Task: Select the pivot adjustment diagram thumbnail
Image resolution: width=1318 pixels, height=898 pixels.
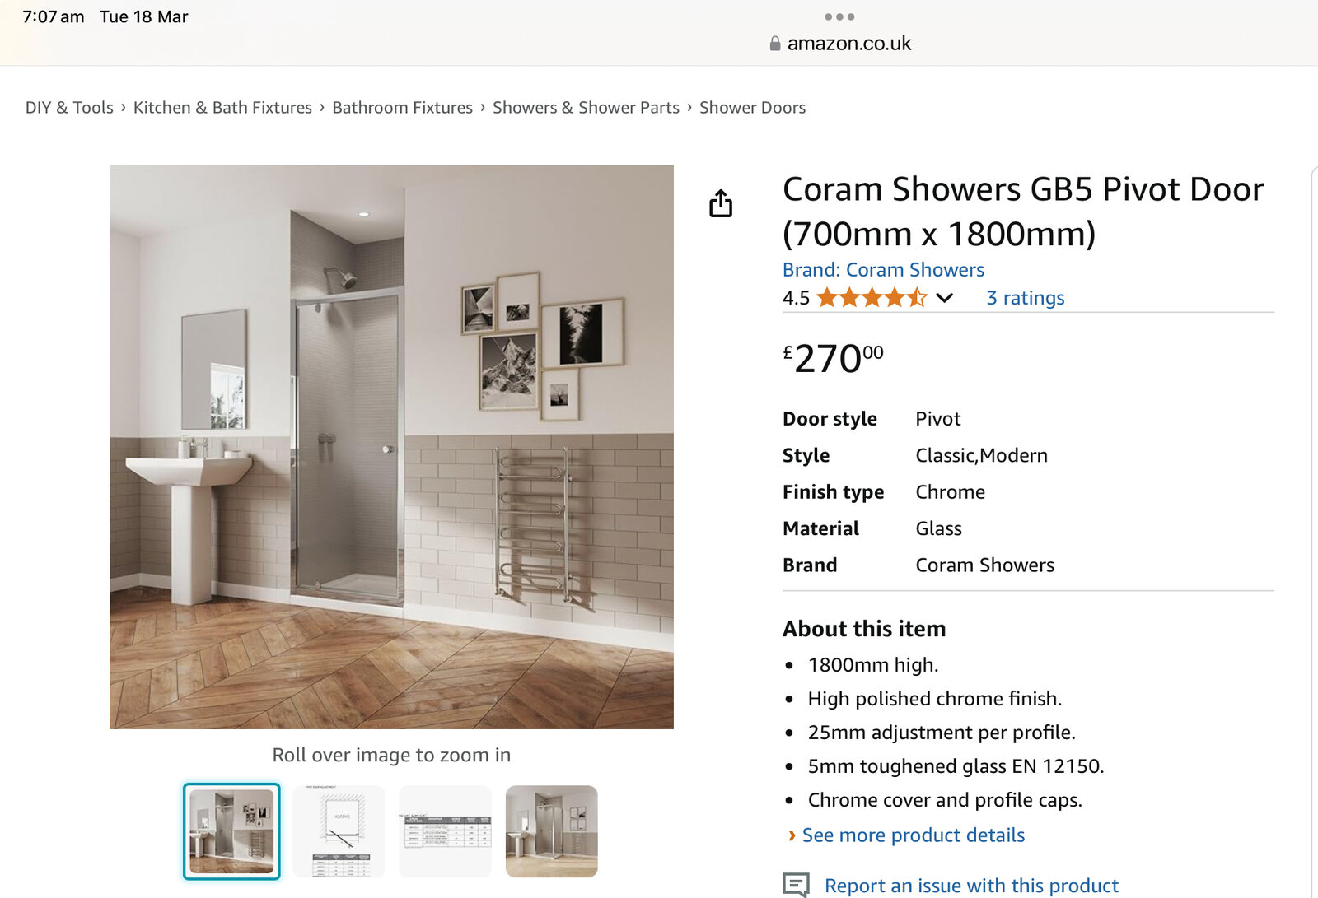Action: 339,831
